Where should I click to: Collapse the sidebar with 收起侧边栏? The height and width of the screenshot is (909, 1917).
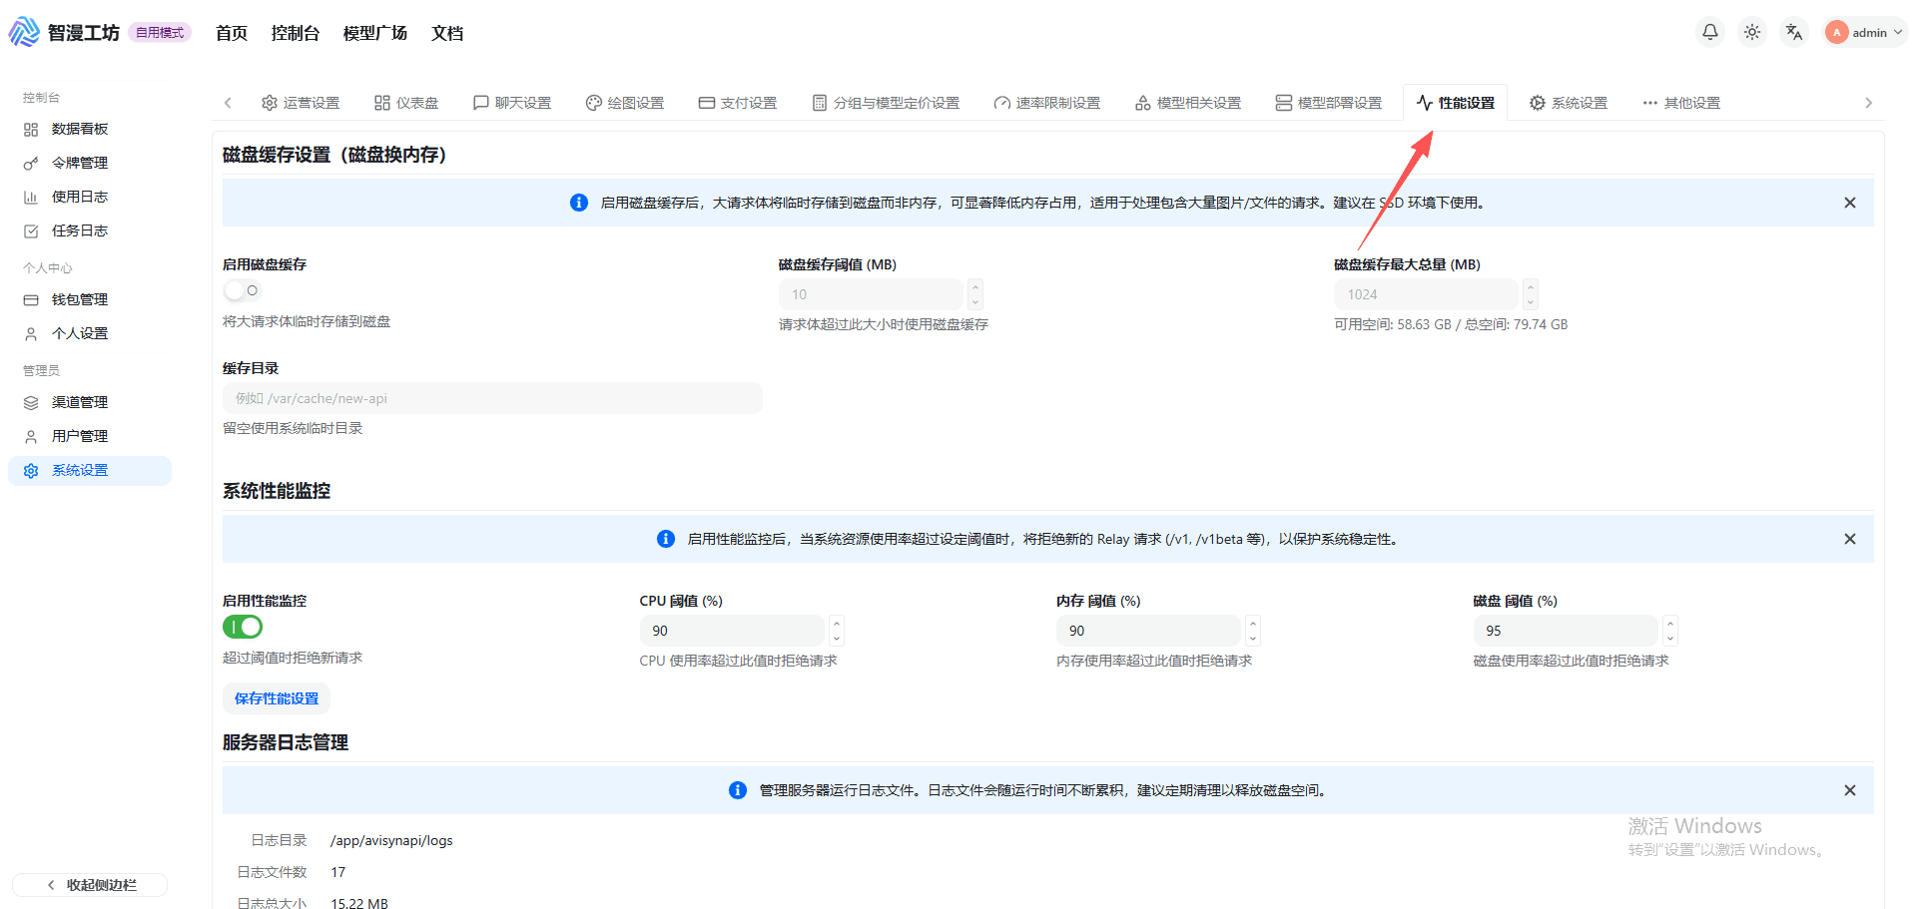coord(90,885)
